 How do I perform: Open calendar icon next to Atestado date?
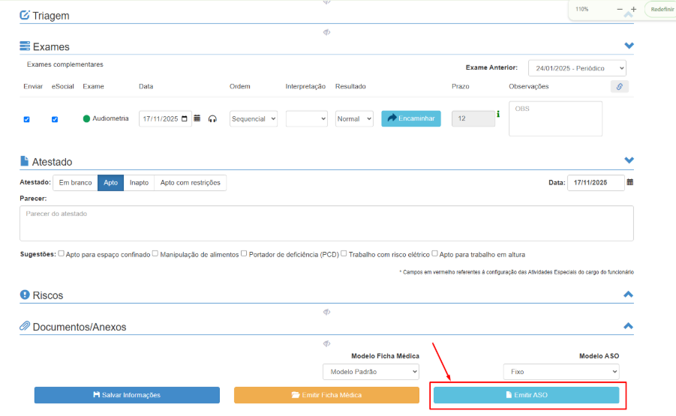coord(629,182)
